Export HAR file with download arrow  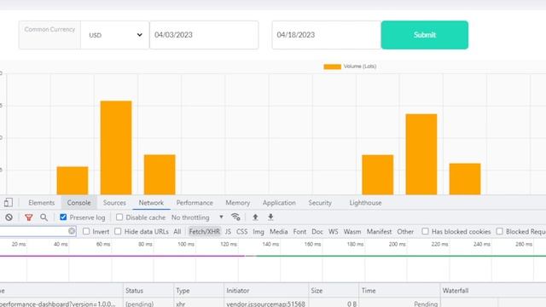point(270,217)
